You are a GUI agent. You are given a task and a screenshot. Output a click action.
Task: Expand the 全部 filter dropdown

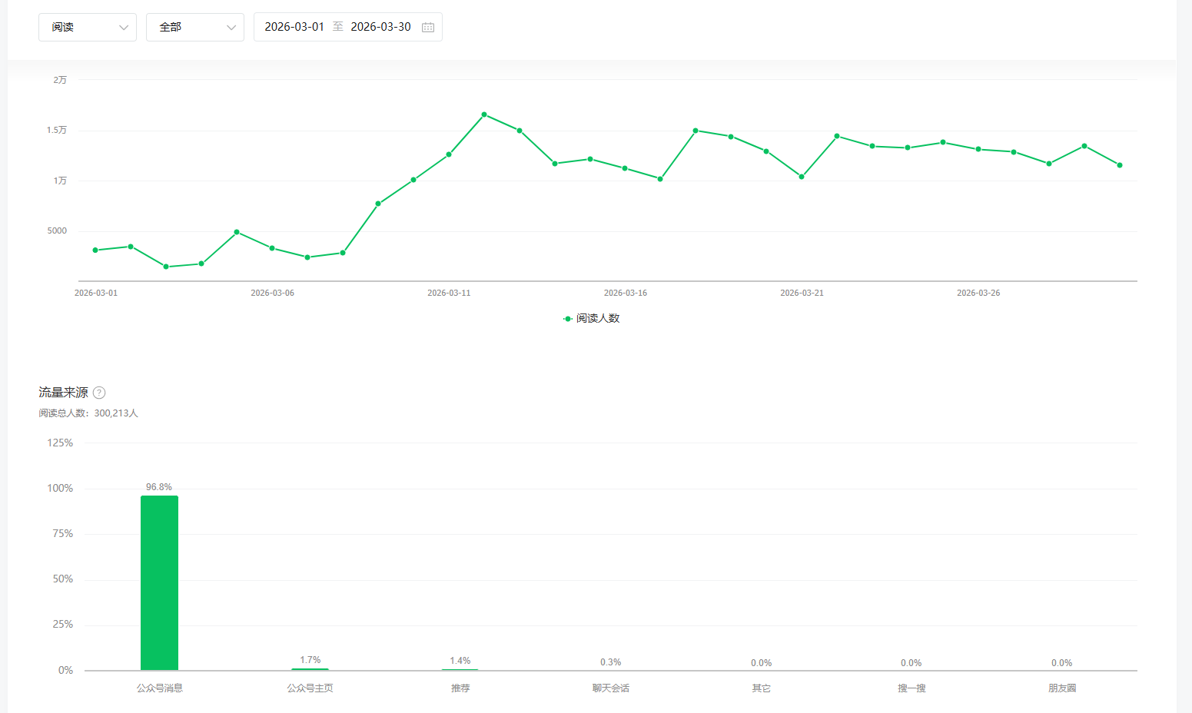coord(194,27)
